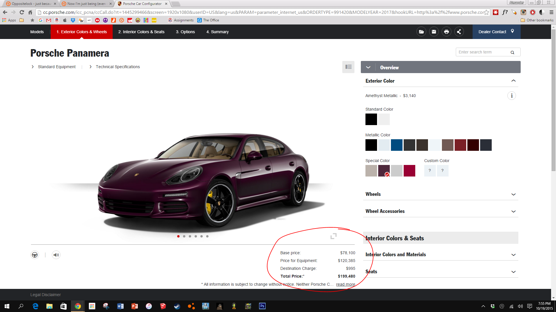The width and height of the screenshot is (556, 312).
Task: Choose the first custom color swatch
Action: pos(430,171)
